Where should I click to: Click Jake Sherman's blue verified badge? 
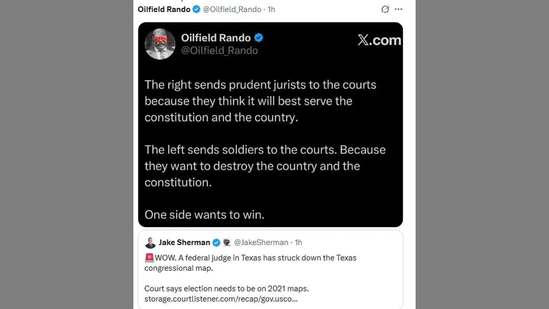tap(217, 243)
